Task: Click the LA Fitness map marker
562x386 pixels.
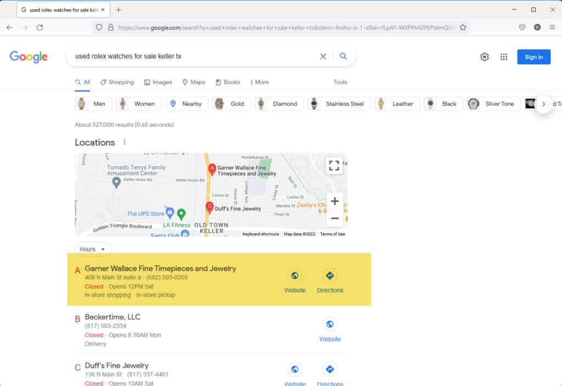Action: point(181,214)
